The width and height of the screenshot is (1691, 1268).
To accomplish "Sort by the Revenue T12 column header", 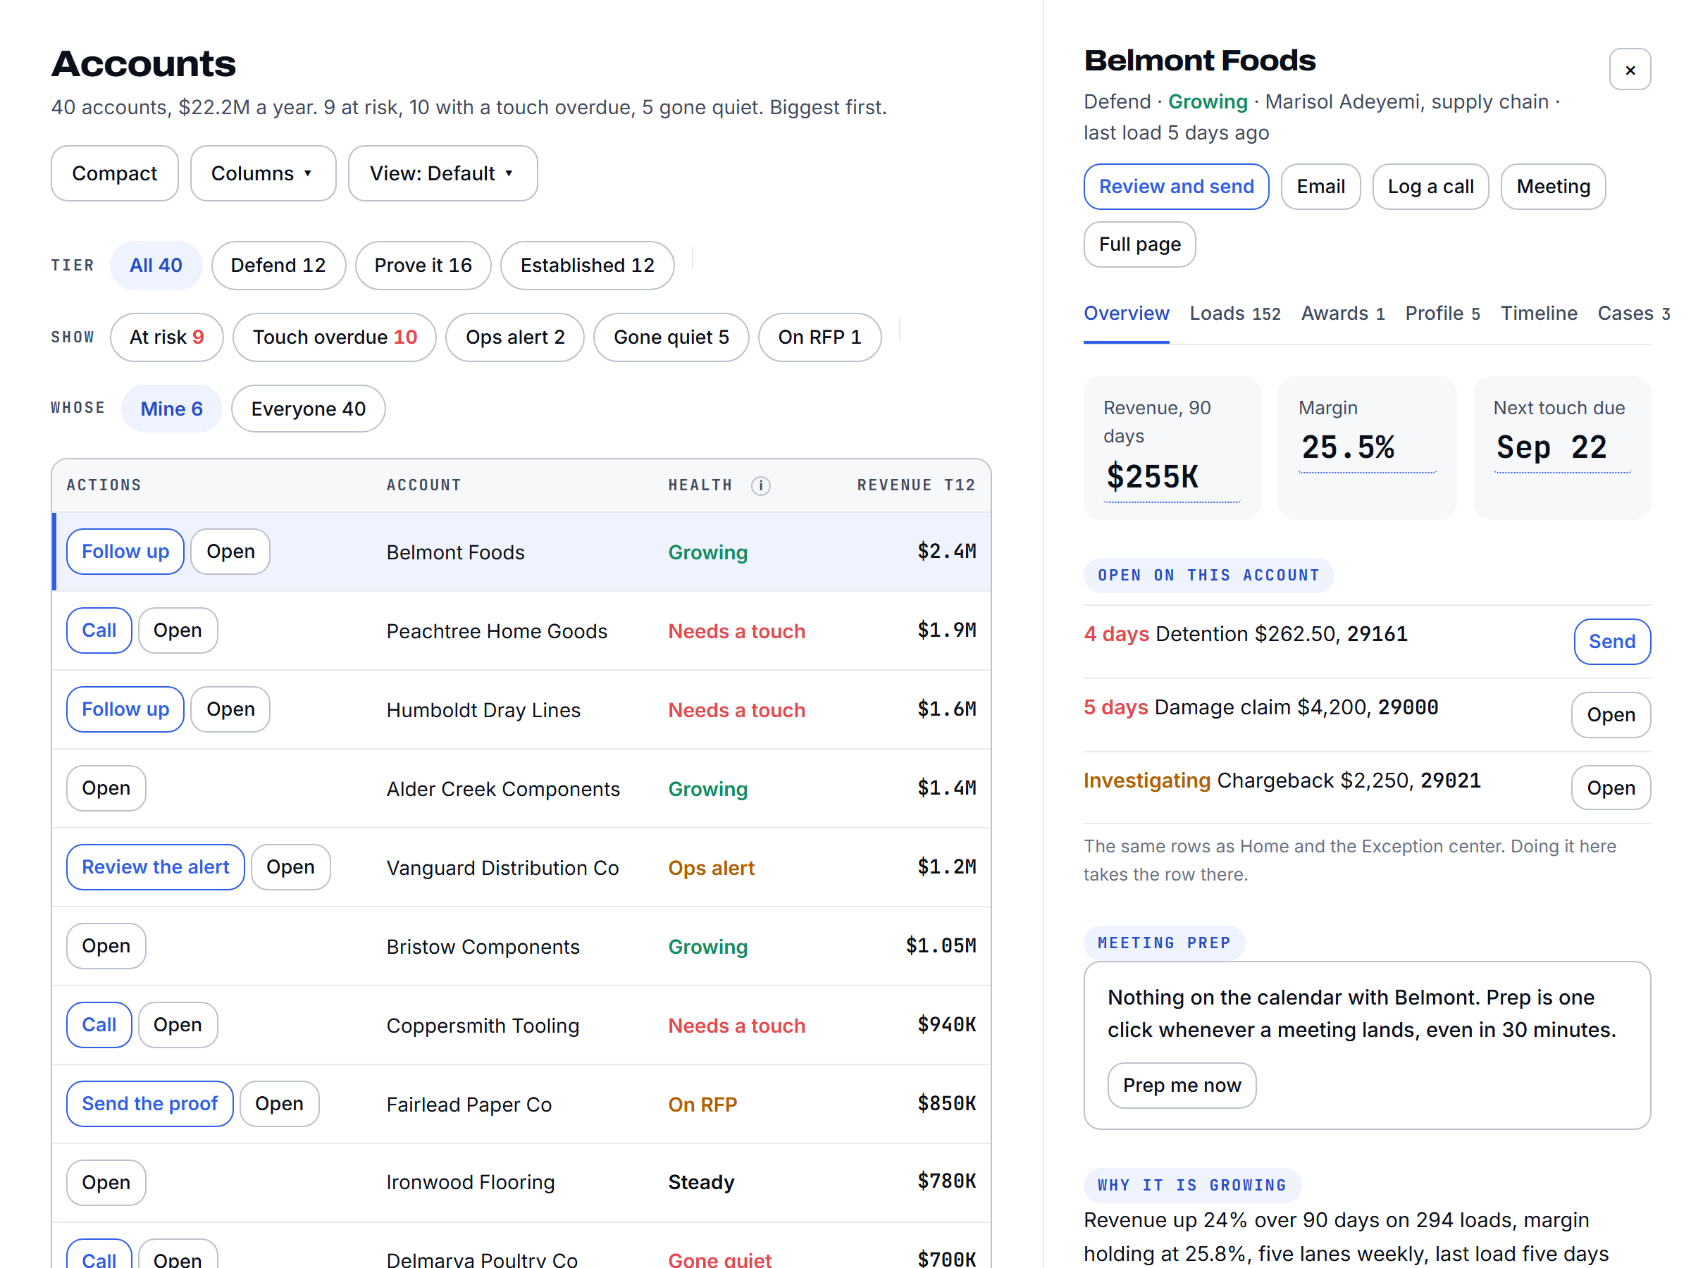I will pos(916,485).
